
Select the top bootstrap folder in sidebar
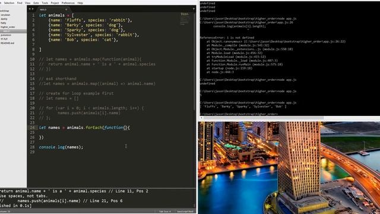point(4,11)
